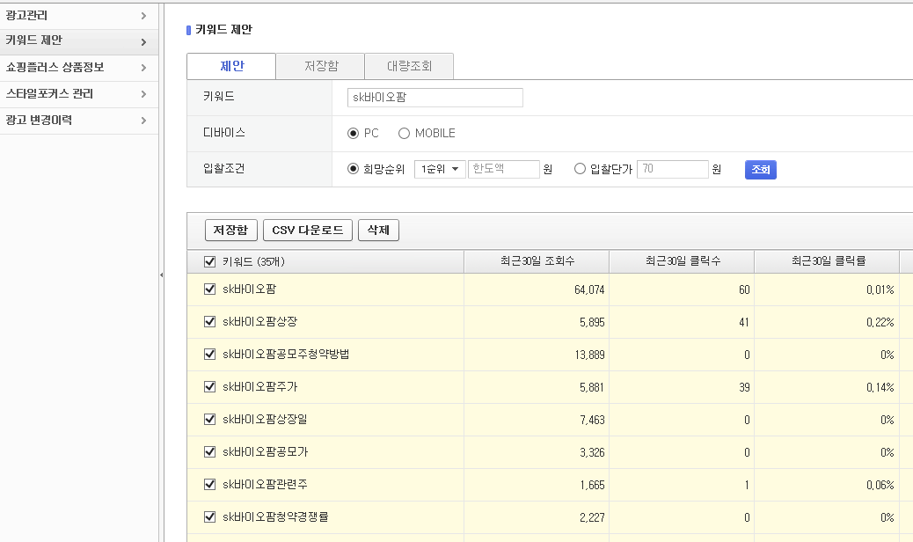Click the sk바이오팜공모가 keyword text
Image resolution: width=913 pixels, height=542 pixels.
[265, 452]
